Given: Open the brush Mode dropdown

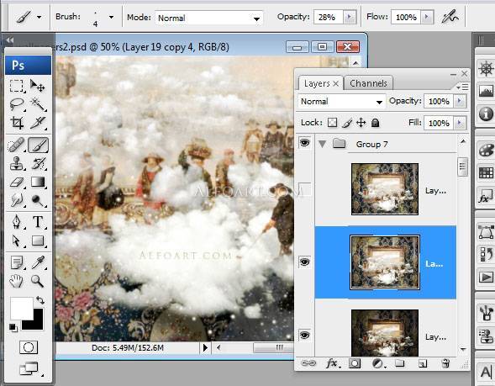Looking at the screenshot, I should click(256, 19).
